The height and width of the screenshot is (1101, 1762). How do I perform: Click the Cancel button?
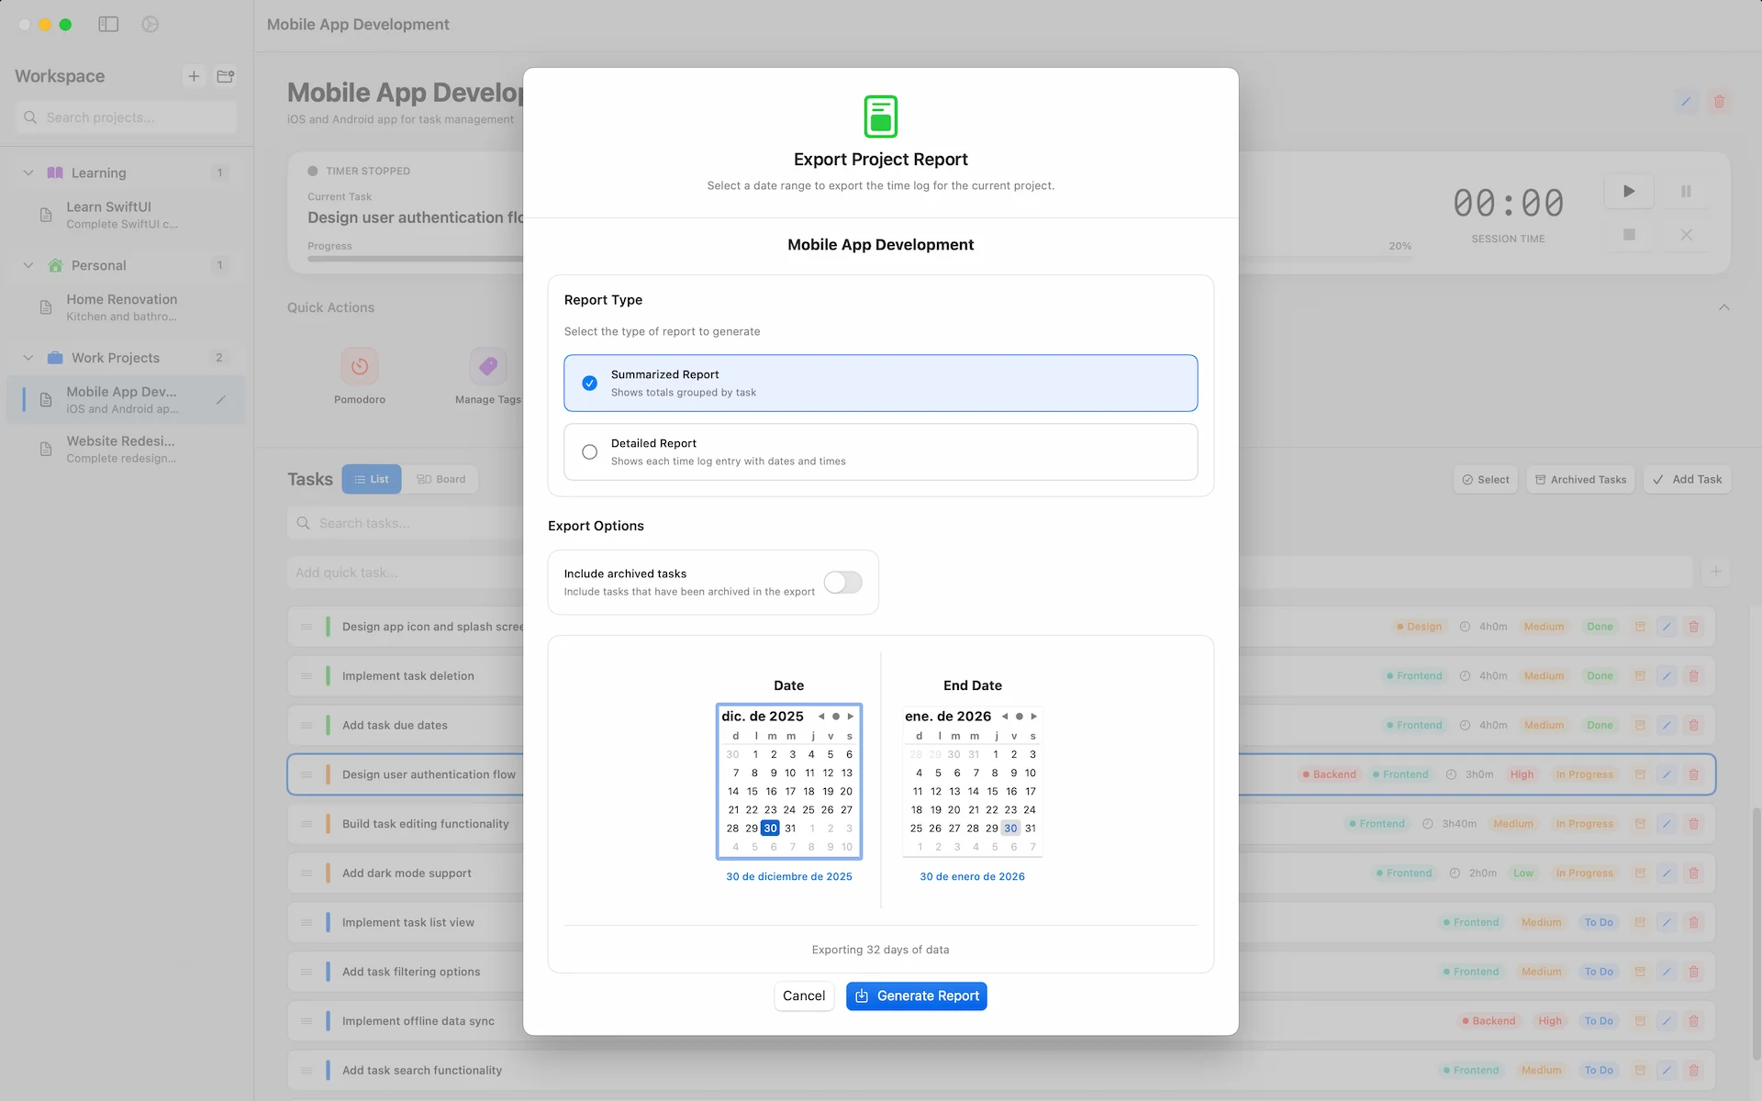(803, 995)
